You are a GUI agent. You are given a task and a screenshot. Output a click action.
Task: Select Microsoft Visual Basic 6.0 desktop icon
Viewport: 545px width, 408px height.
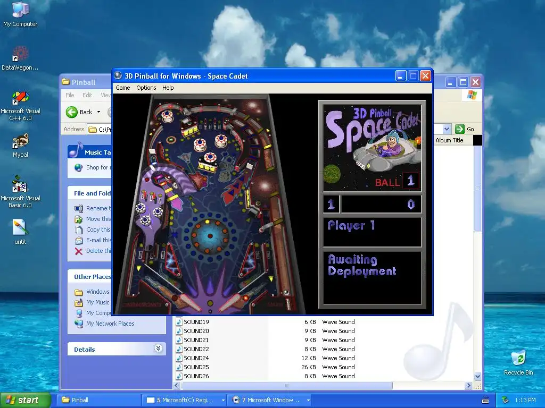pyautogui.click(x=20, y=192)
